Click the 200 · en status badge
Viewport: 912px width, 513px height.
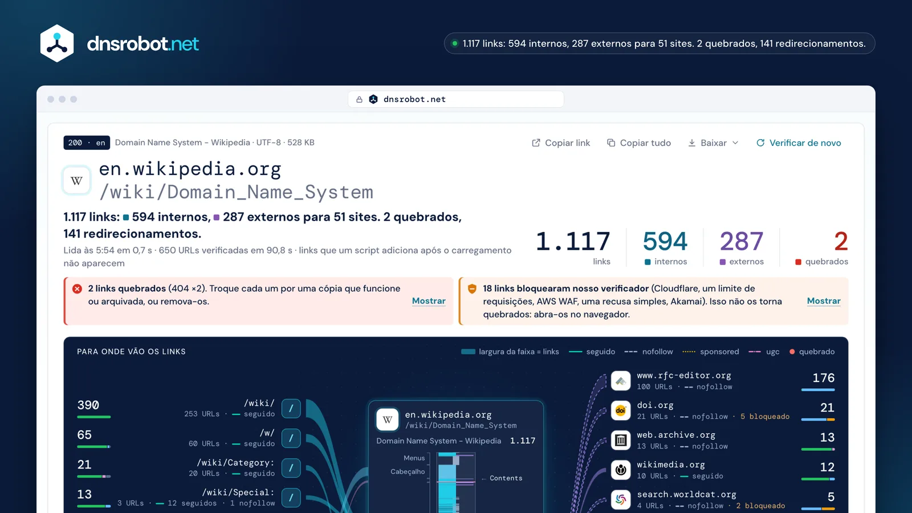click(x=87, y=142)
